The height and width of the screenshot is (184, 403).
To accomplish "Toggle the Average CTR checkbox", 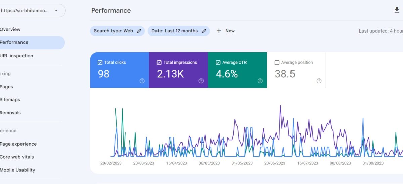I will pyautogui.click(x=218, y=63).
